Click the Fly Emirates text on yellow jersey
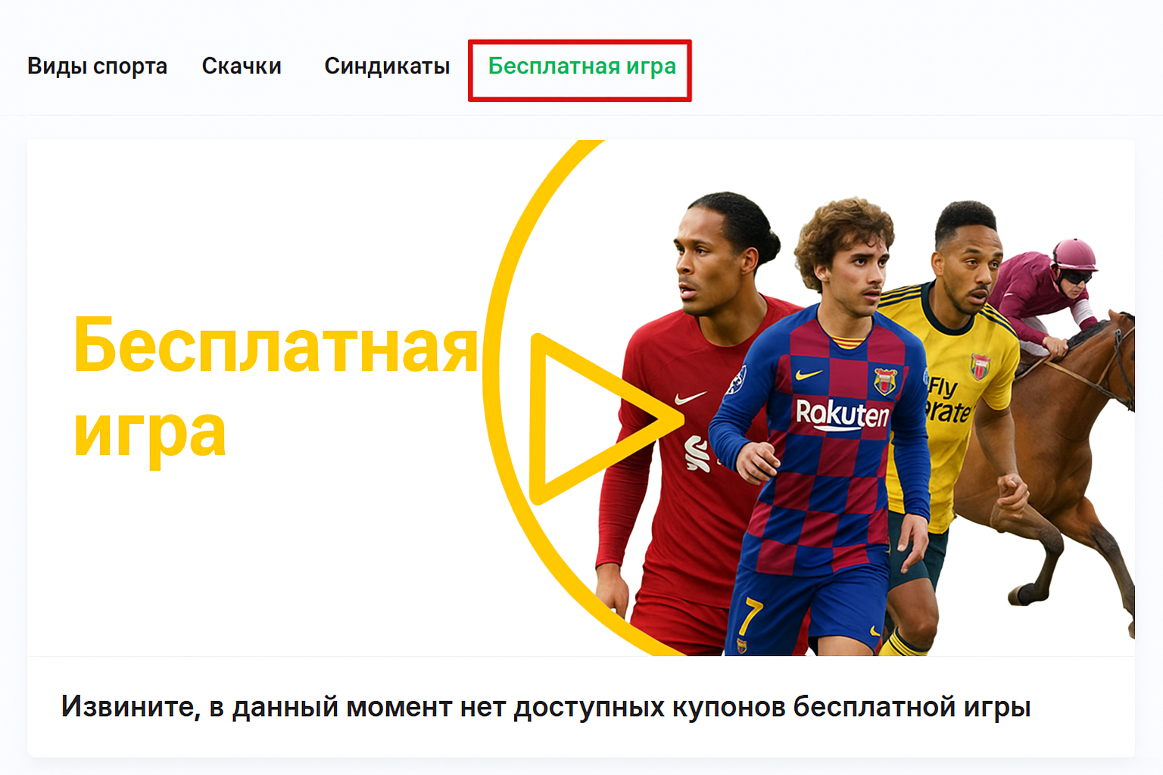 click(947, 401)
